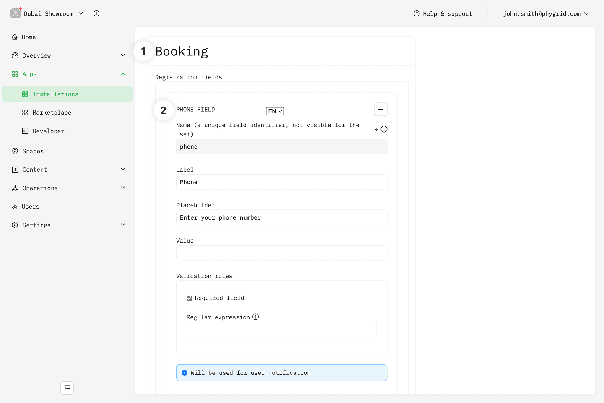Click the Spaces location pin icon
Image resolution: width=604 pixels, height=403 pixels.
tap(15, 151)
